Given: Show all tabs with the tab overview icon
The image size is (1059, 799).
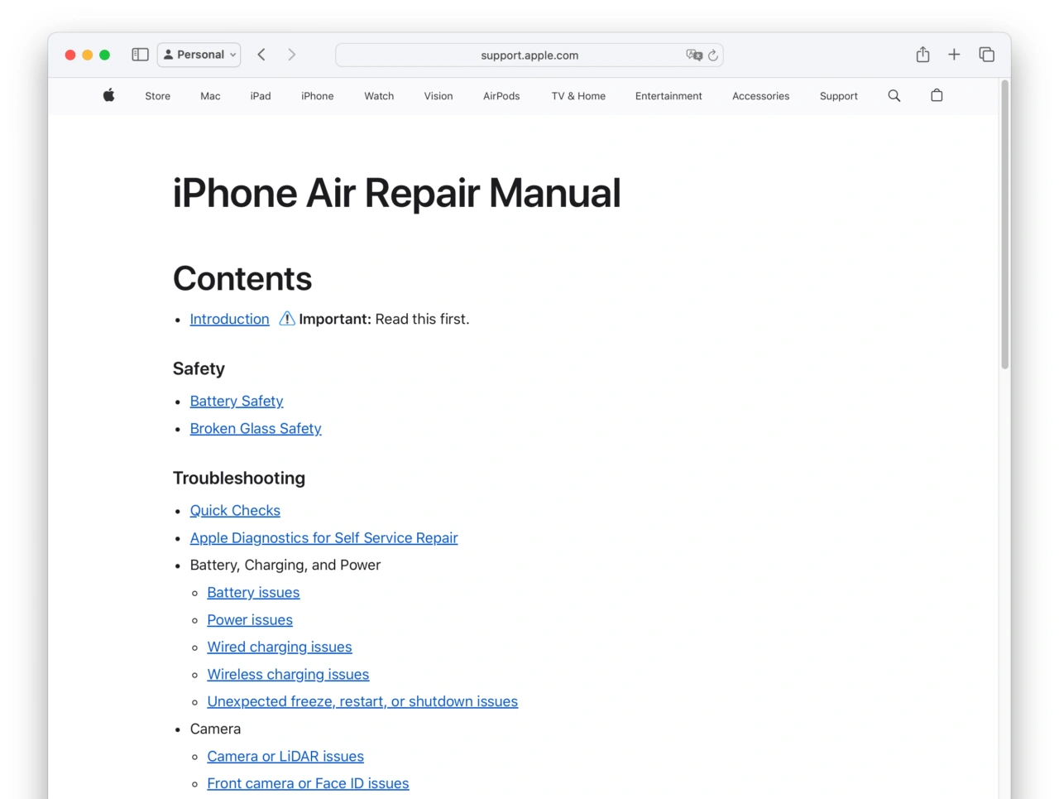Looking at the screenshot, I should click(x=987, y=54).
